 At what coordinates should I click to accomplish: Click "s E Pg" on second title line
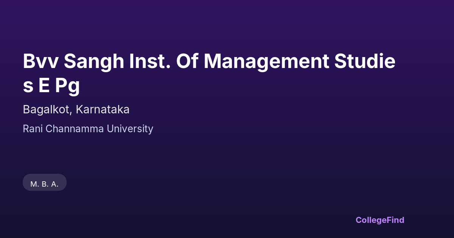tap(51, 86)
